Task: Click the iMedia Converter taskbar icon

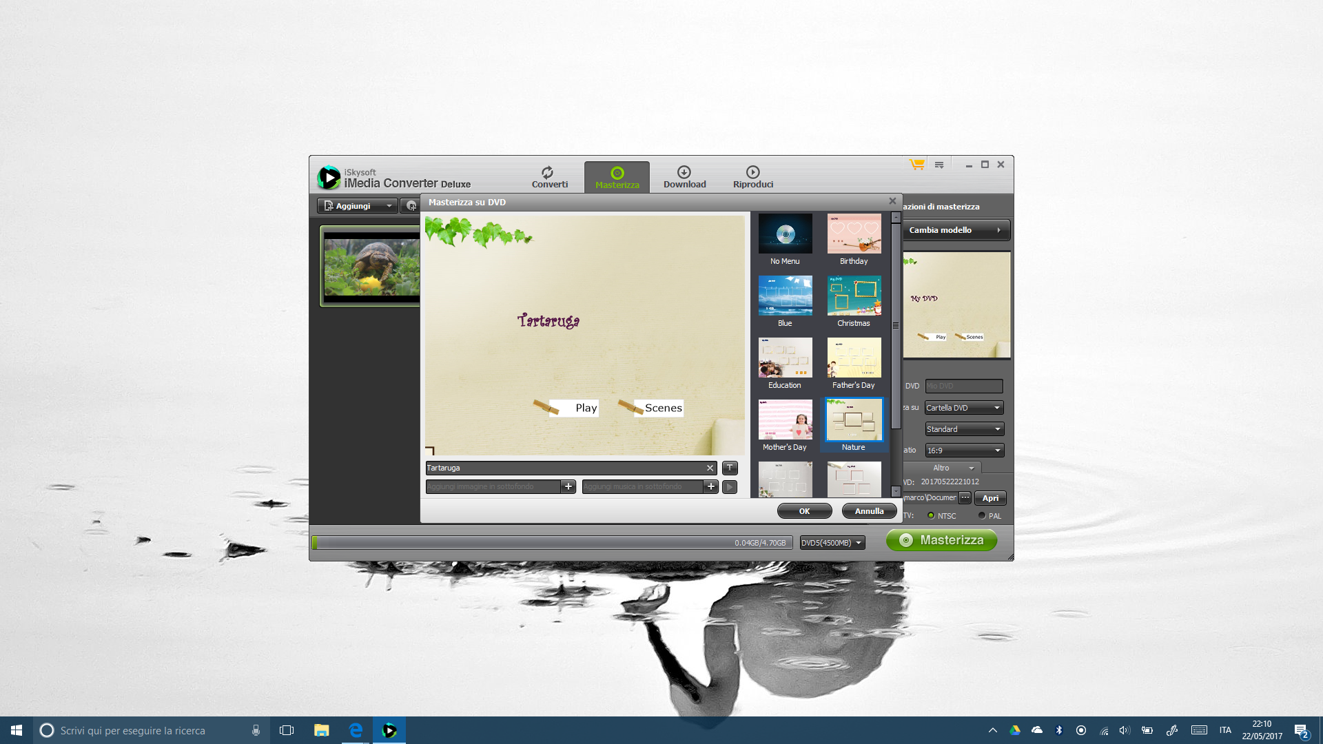Action: point(389,730)
